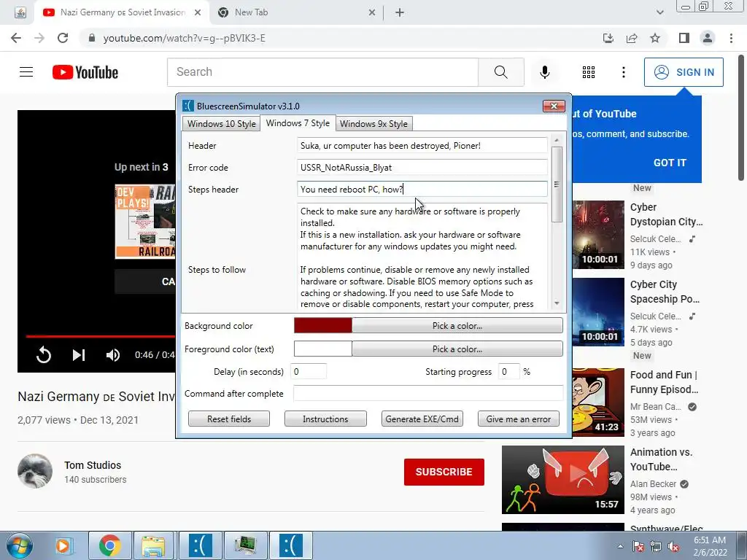This screenshot has width=747, height=560.
Task: Click the Starting progress percent field
Action: tap(508, 371)
